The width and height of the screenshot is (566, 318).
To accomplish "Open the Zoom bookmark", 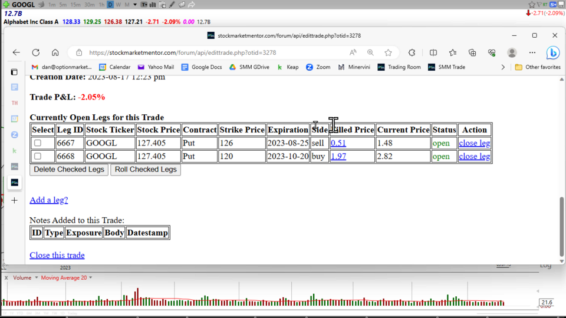I will [x=318, y=67].
